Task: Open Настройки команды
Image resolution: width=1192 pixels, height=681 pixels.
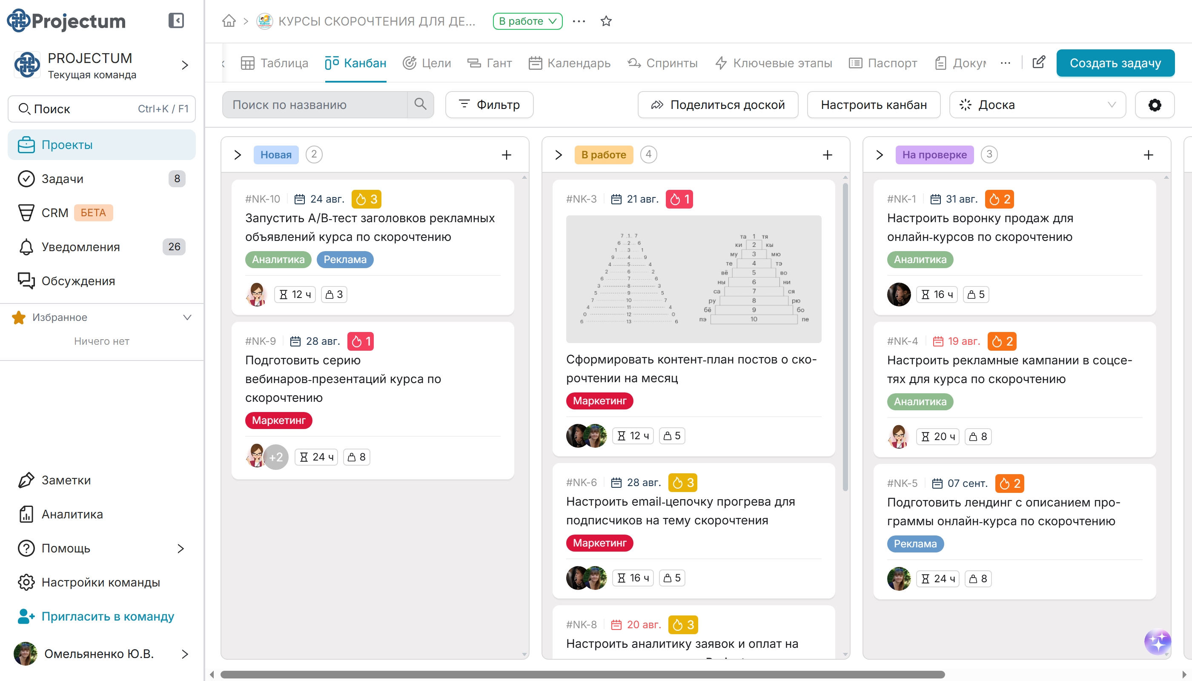Action: (x=101, y=582)
